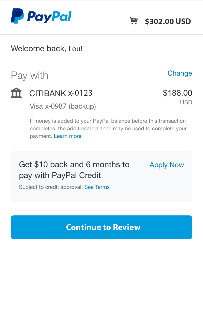Open the shopping cart icon

click(134, 21)
